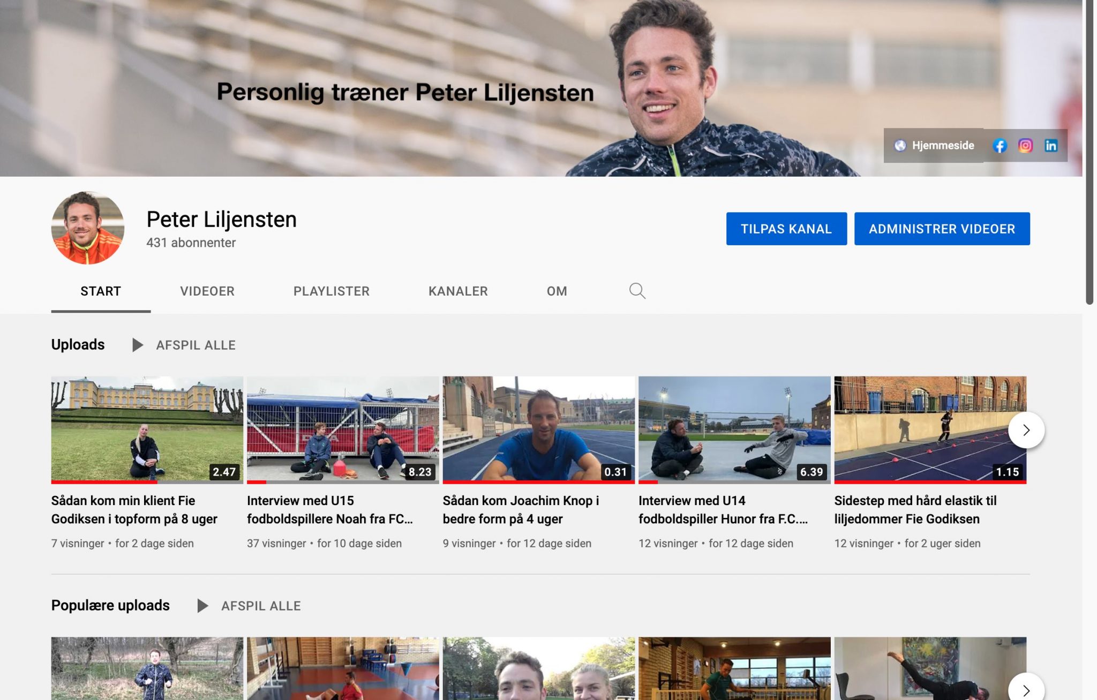Image resolution: width=1097 pixels, height=700 pixels.
Task: Click the Peter Liljensten channel avatar
Action: click(88, 228)
